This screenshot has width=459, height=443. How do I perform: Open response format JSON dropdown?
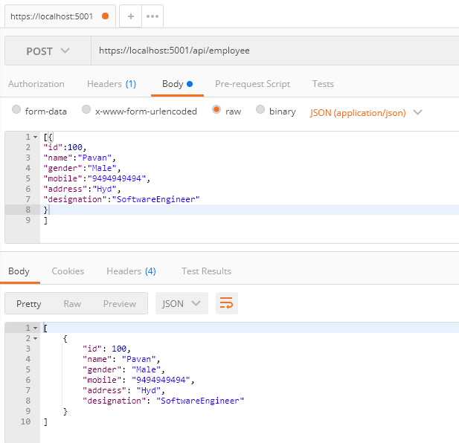coord(182,303)
